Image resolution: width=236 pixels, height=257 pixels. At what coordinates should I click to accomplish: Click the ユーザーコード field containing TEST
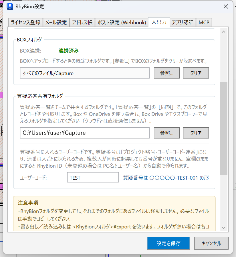coord(93,177)
